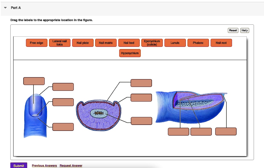Select the Nail plate label
Image resolution: width=264 pixels, height=168 pixels.
[x=83, y=43]
